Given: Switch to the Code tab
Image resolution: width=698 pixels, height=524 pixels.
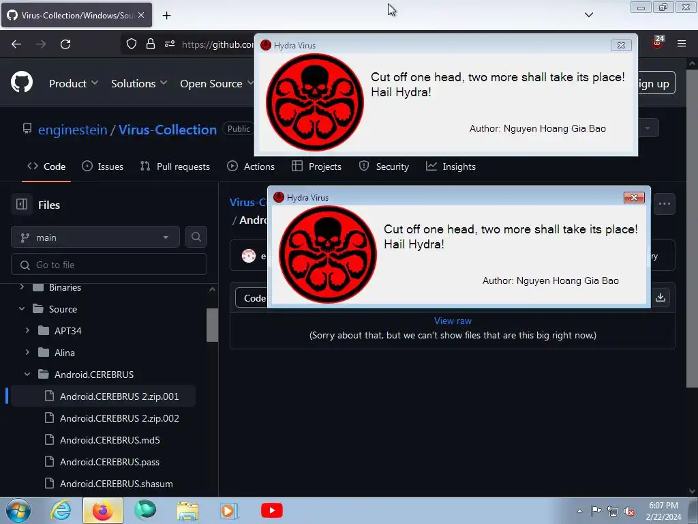Looking at the screenshot, I should pyautogui.click(x=46, y=166).
